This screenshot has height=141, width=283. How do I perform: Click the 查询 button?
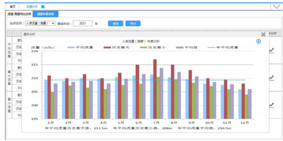coord(115,23)
